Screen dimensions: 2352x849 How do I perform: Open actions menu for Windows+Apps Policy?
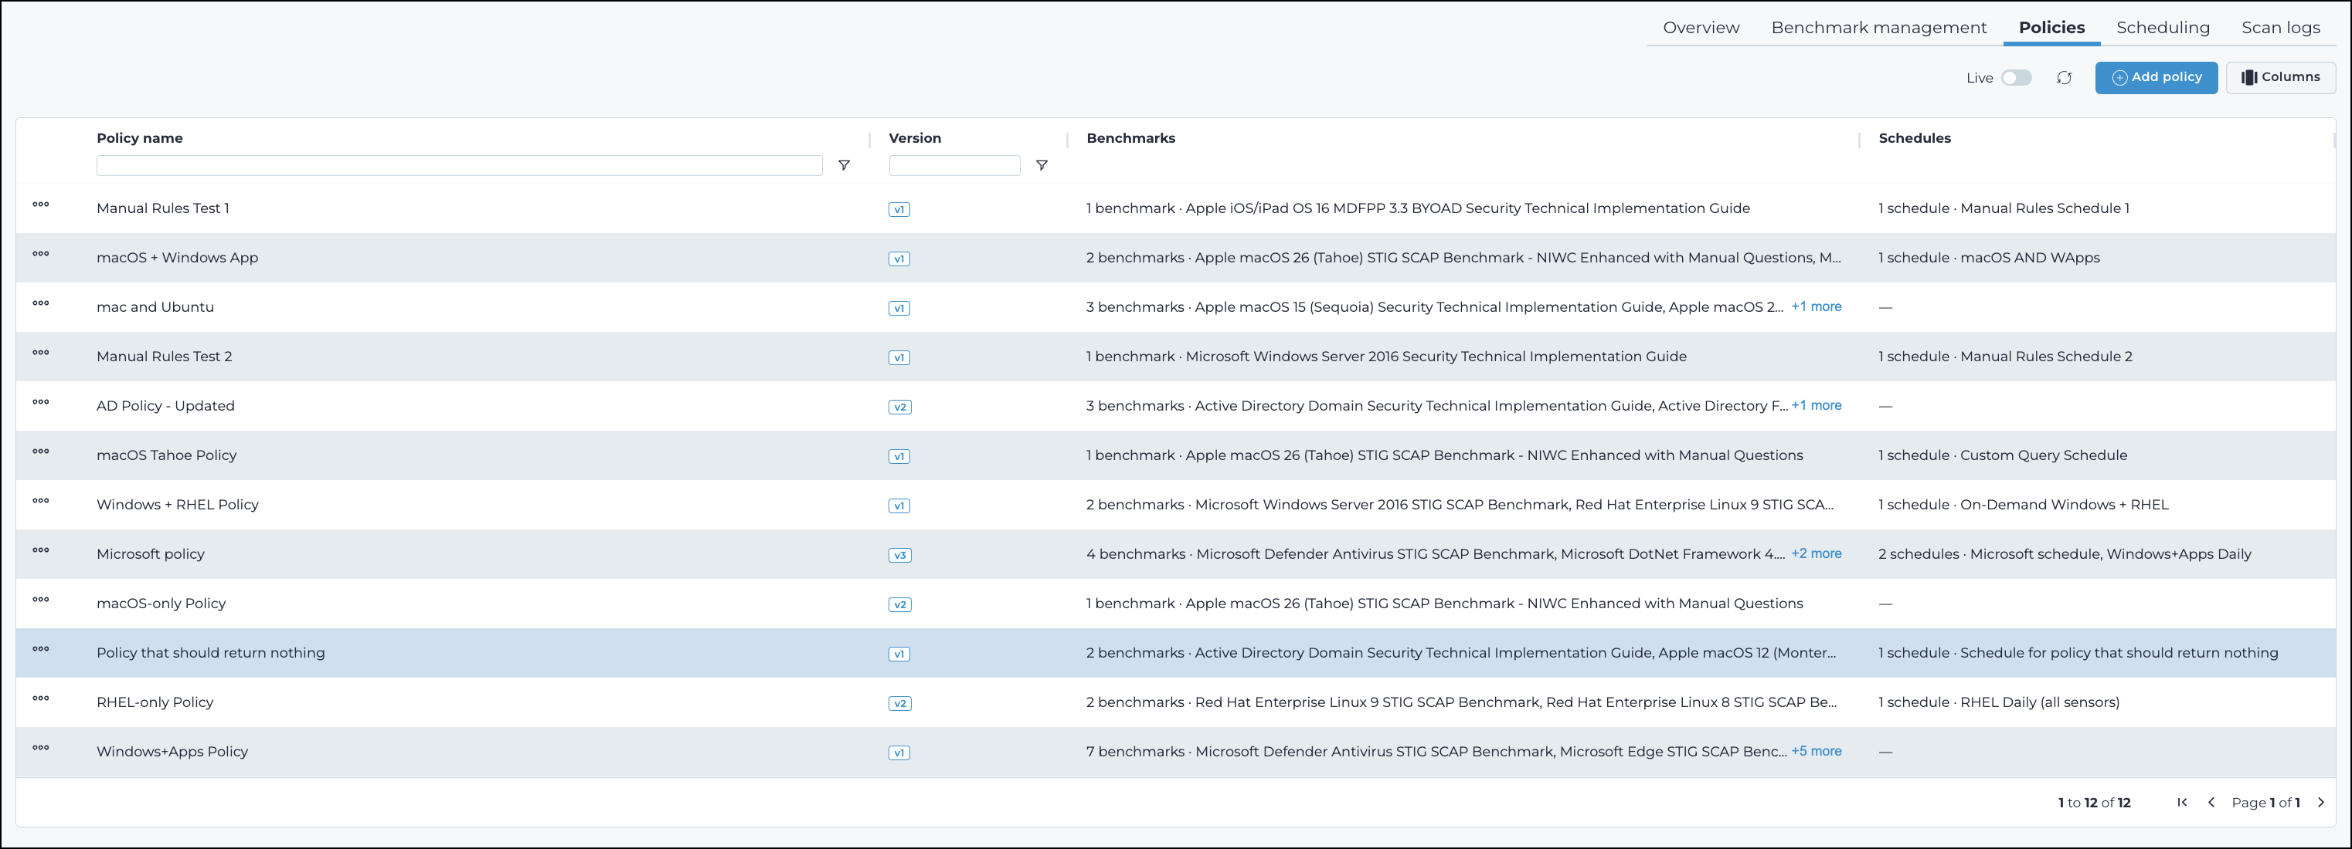pos(41,748)
